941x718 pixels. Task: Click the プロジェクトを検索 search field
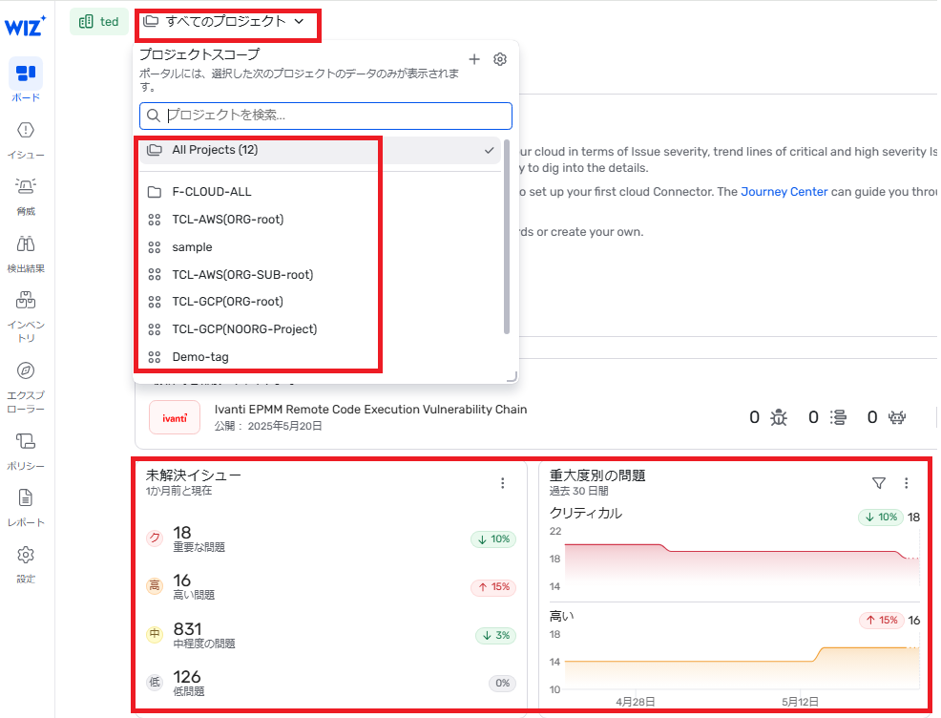pyautogui.click(x=334, y=116)
